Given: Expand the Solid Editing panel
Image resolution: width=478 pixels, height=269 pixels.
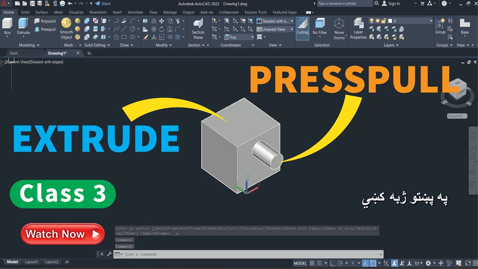Looking at the screenshot, I should pos(97,45).
